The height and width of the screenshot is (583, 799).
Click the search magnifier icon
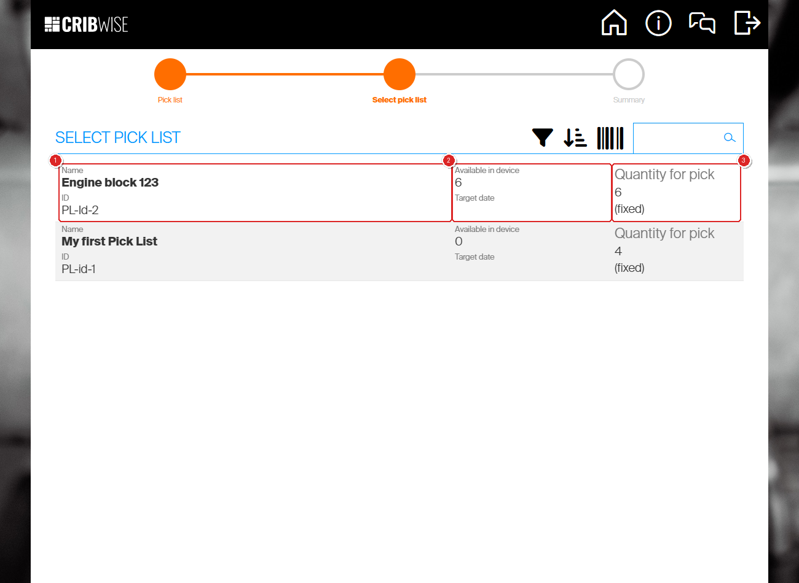coord(730,137)
